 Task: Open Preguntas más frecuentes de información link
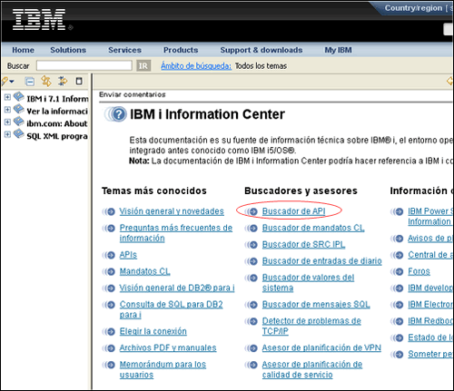point(176,233)
